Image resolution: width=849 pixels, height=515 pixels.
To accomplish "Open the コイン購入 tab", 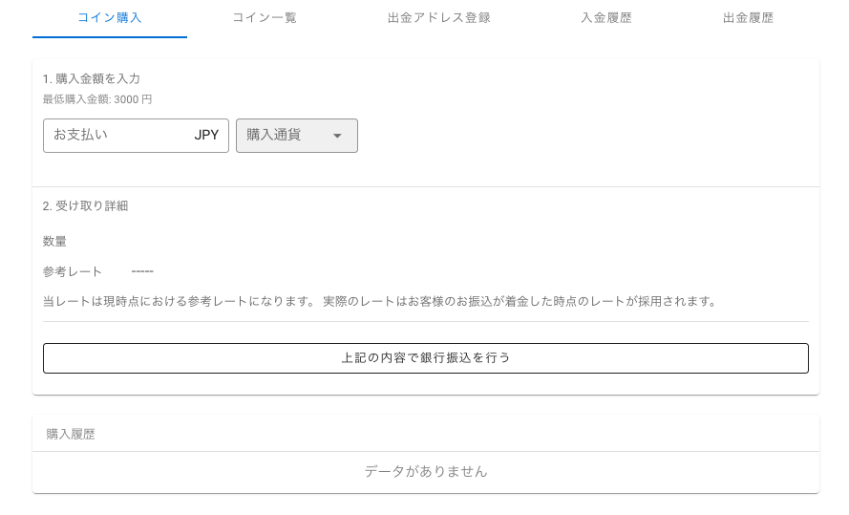I will tap(110, 18).
